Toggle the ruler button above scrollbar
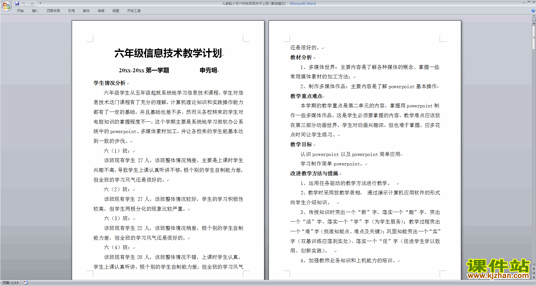The height and width of the screenshot is (286, 536). 534,19
